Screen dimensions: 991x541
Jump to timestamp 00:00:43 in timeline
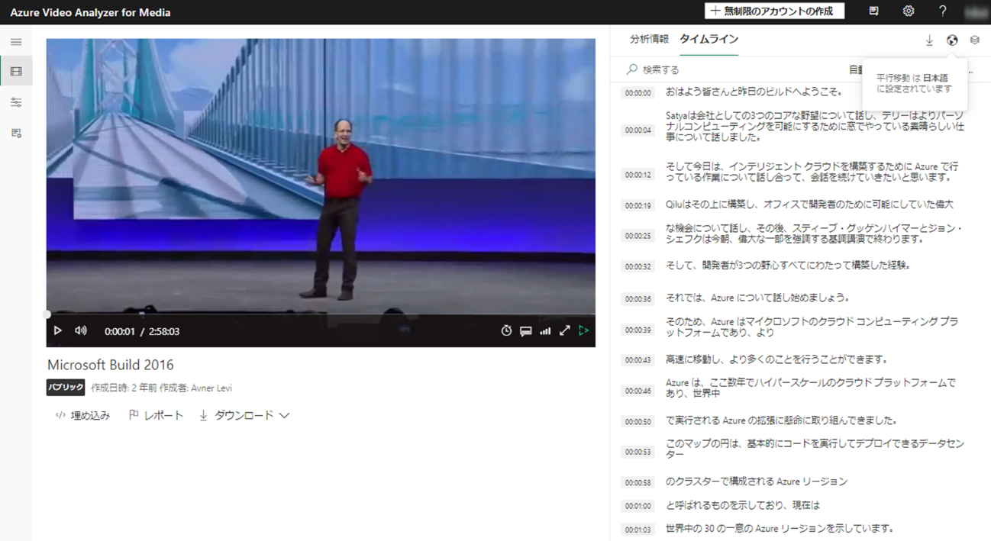pyautogui.click(x=638, y=360)
